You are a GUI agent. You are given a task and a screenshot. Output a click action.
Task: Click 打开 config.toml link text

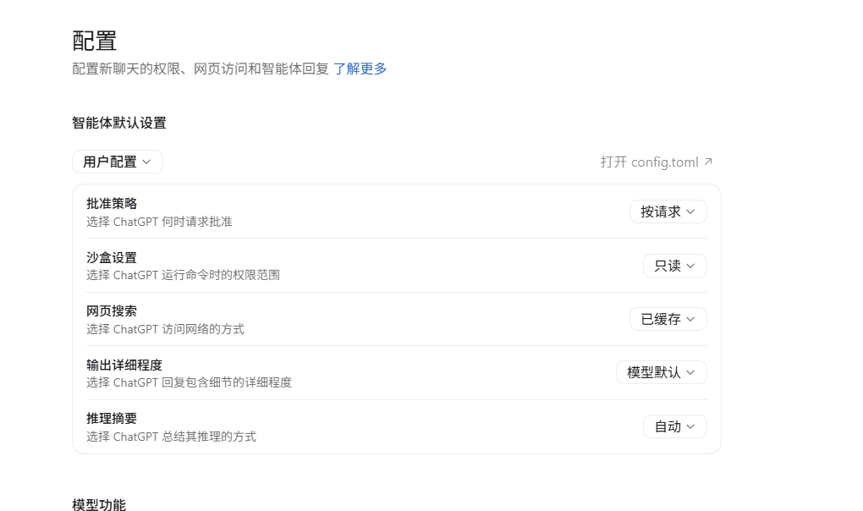650,162
